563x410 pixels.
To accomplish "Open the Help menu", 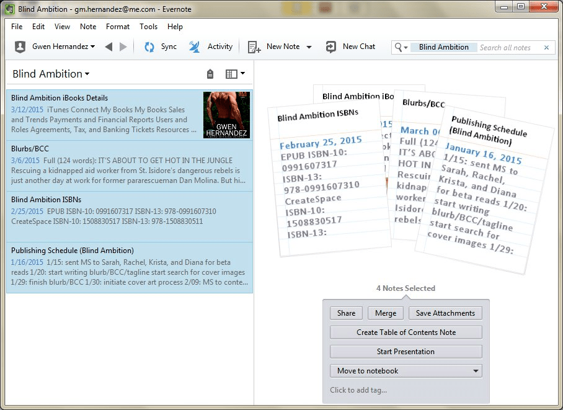I will 175,27.
